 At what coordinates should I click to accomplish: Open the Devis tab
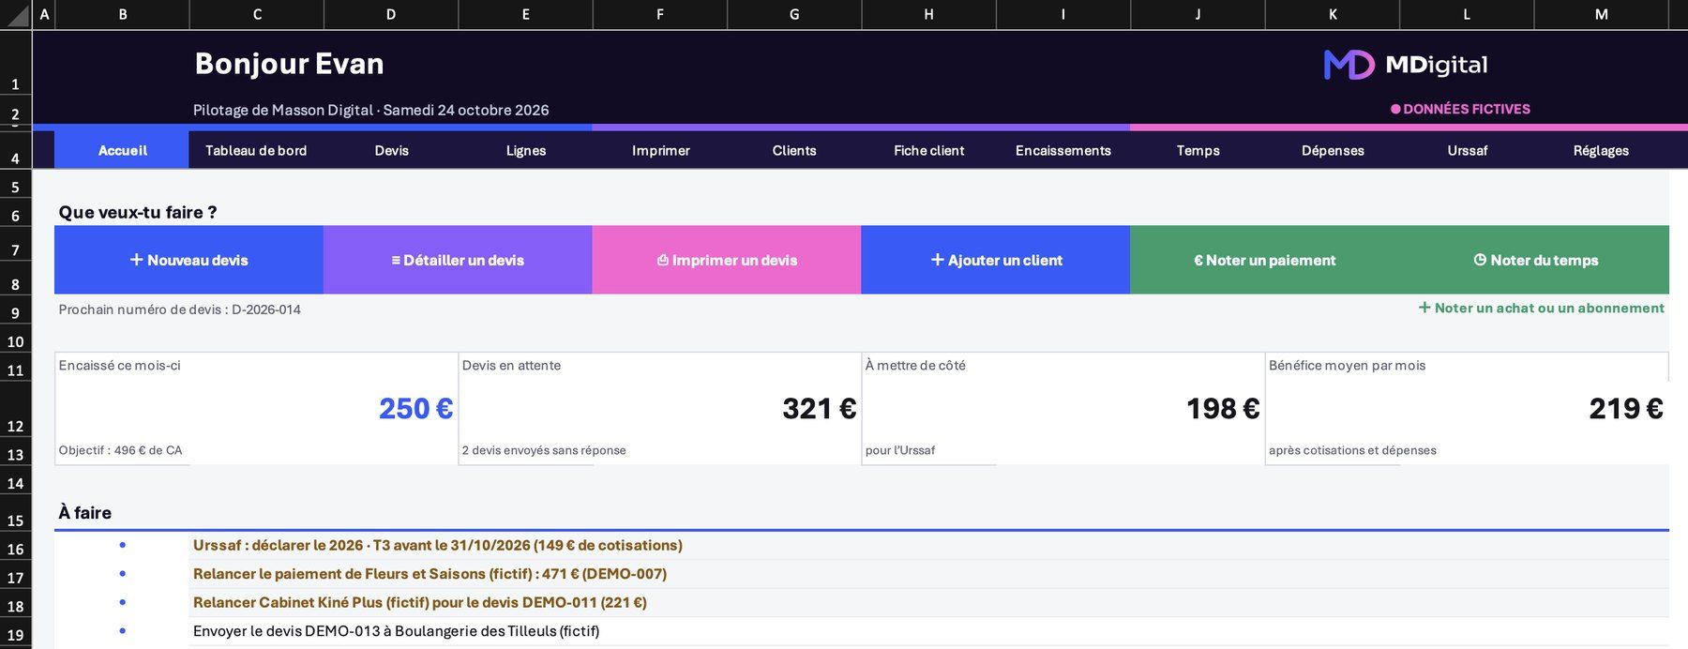pos(391,150)
